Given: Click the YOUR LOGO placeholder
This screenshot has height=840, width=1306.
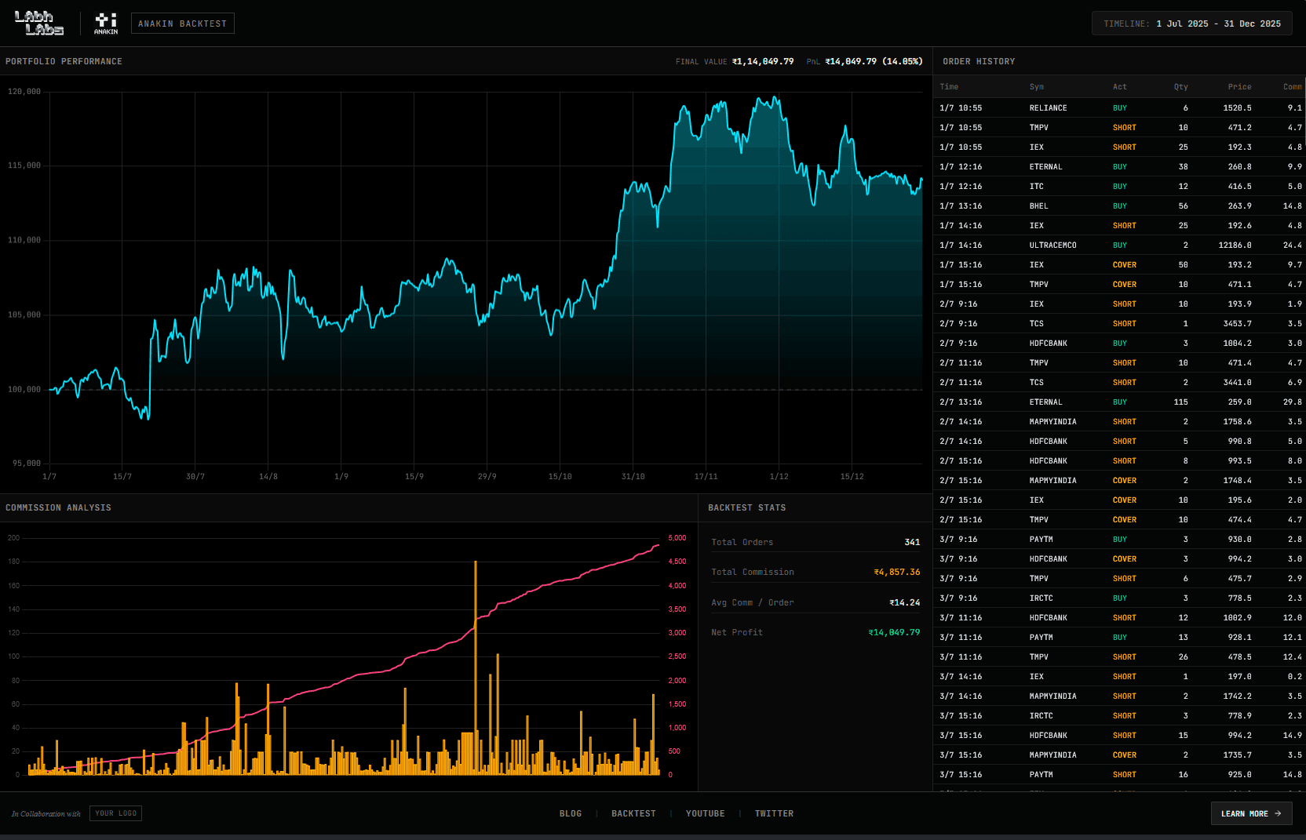Looking at the screenshot, I should pos(115,813).
